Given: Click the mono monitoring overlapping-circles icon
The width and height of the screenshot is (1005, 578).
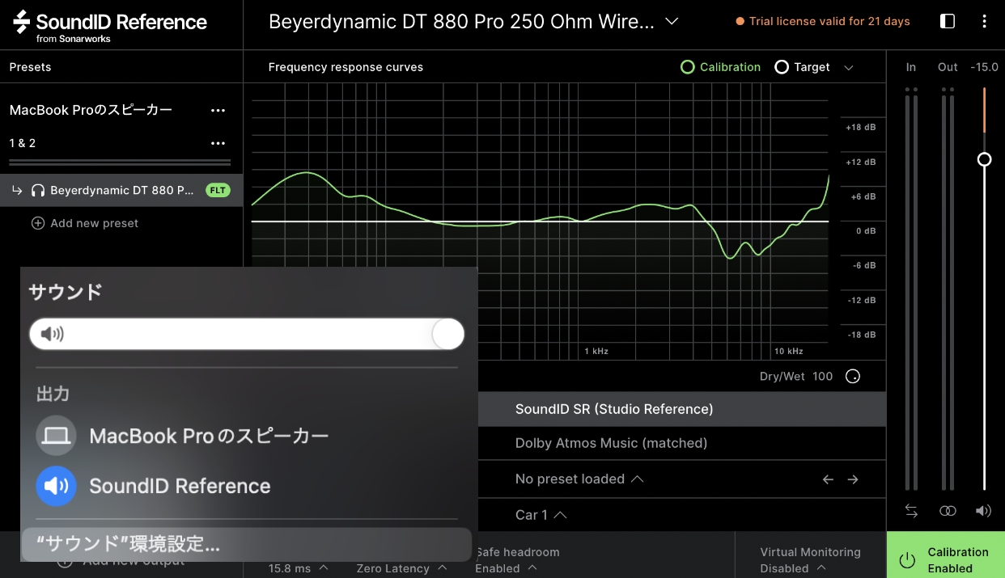Looking at the screenshot, I should [948, 511].
